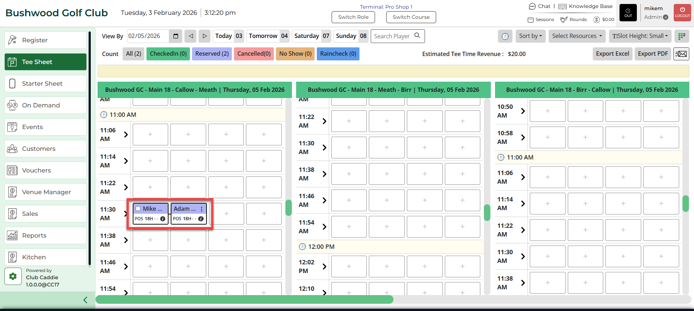This screenshot has height=311, width=694.
Task: Collapse the sidebar with left chevron
Action: (85, 300)
